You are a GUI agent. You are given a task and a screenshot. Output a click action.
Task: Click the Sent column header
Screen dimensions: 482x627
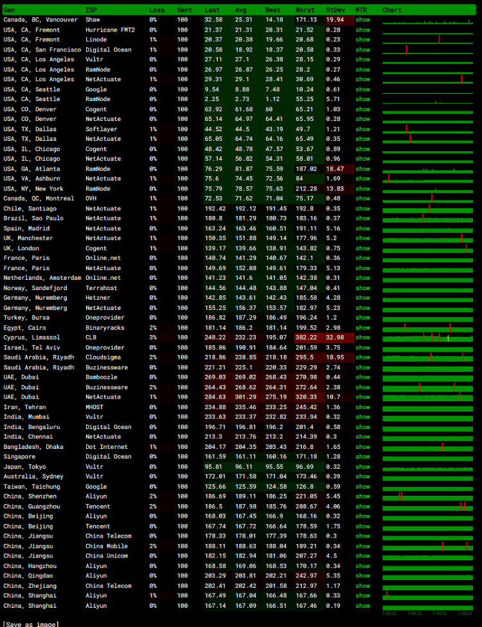(184, 10)
